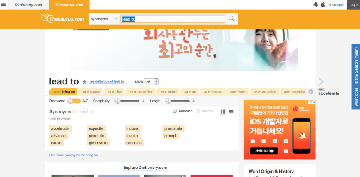The image size is (360, 177).
Task: Favorite 'lead to' with the star icon
Action: pos(85,82)
